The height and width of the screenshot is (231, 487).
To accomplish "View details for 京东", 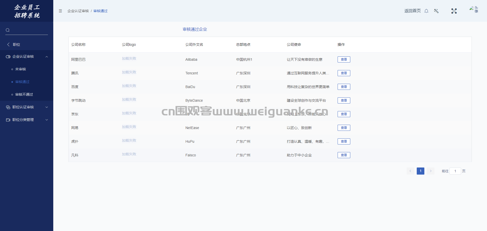I will click(x=344, y=114).
